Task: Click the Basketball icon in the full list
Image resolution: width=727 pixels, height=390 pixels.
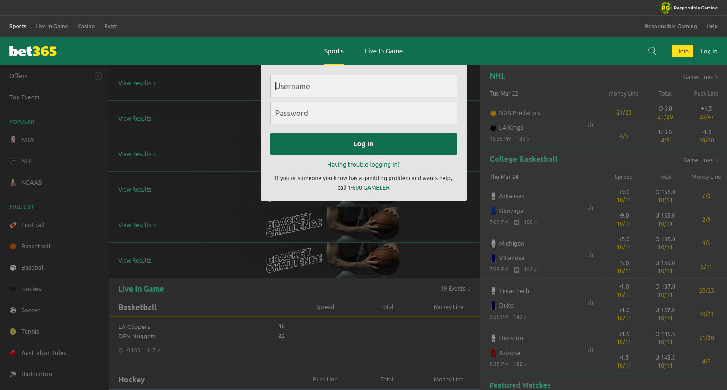Action: [x=13, y=246]
